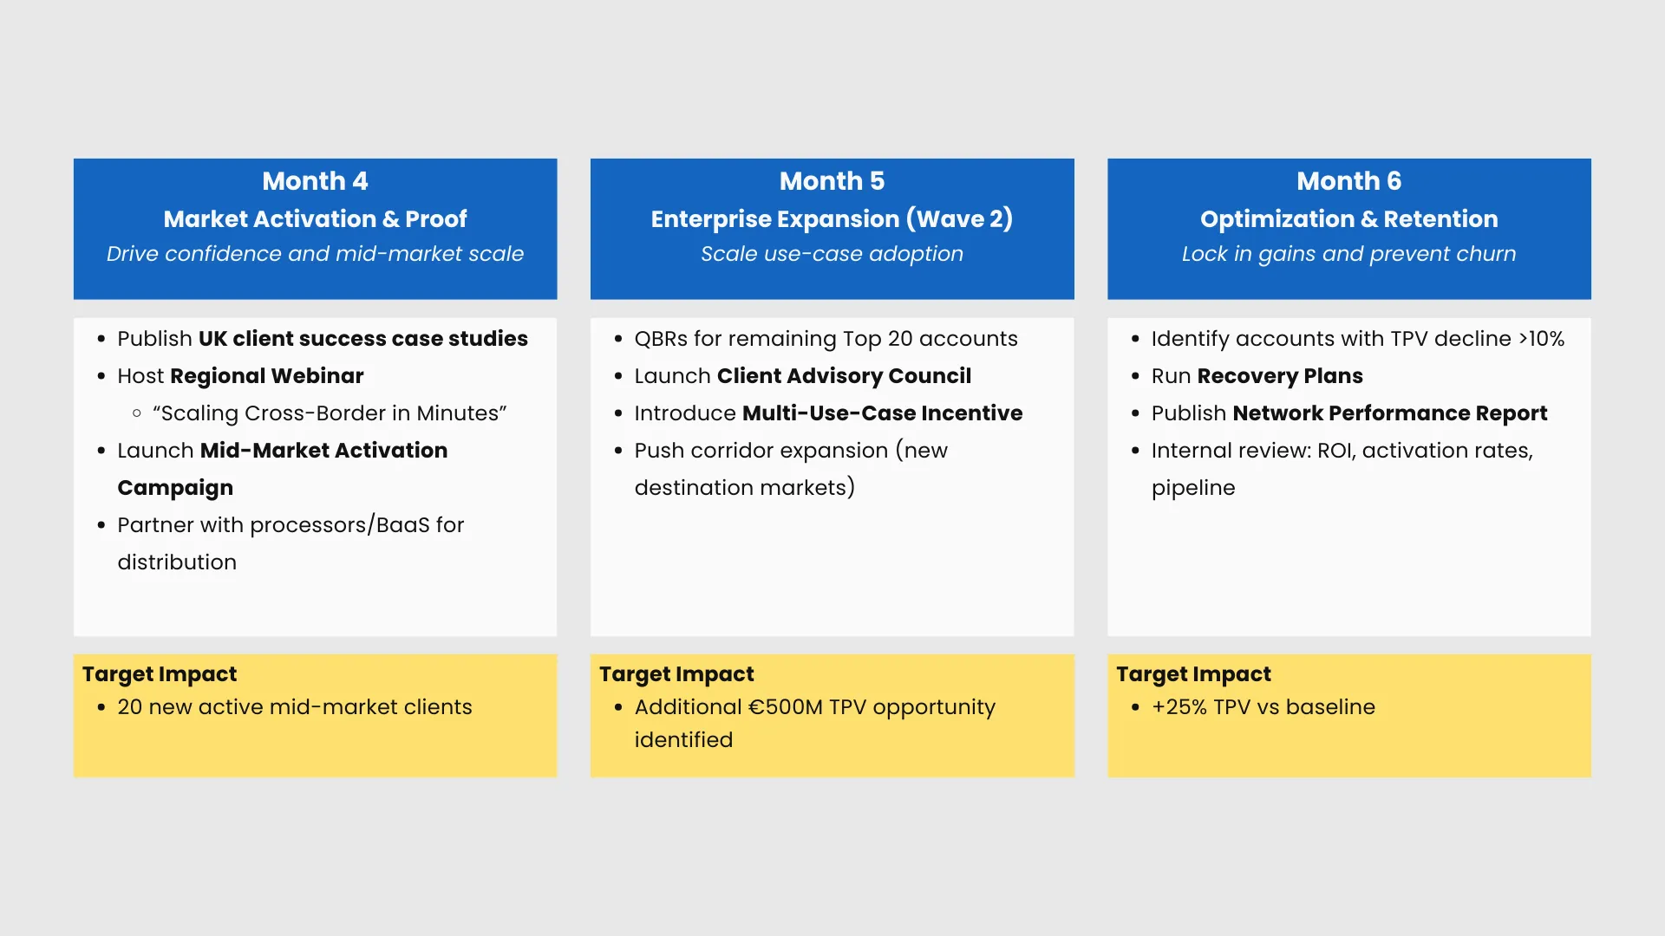
Task: Click the 'Launch Client Advisory Council' bullet
Action: pyautogui.click(x=802, y=376)
